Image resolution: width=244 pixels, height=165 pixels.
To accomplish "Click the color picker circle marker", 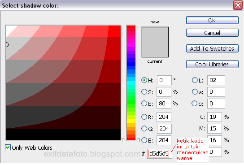I will [x=7, y=45].
